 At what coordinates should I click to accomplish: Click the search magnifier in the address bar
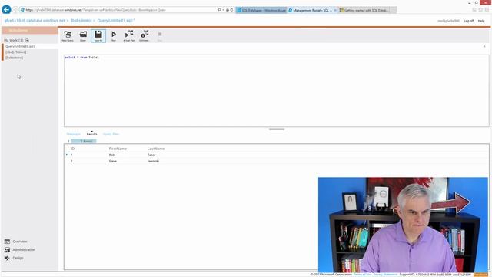tap(219, 10)
